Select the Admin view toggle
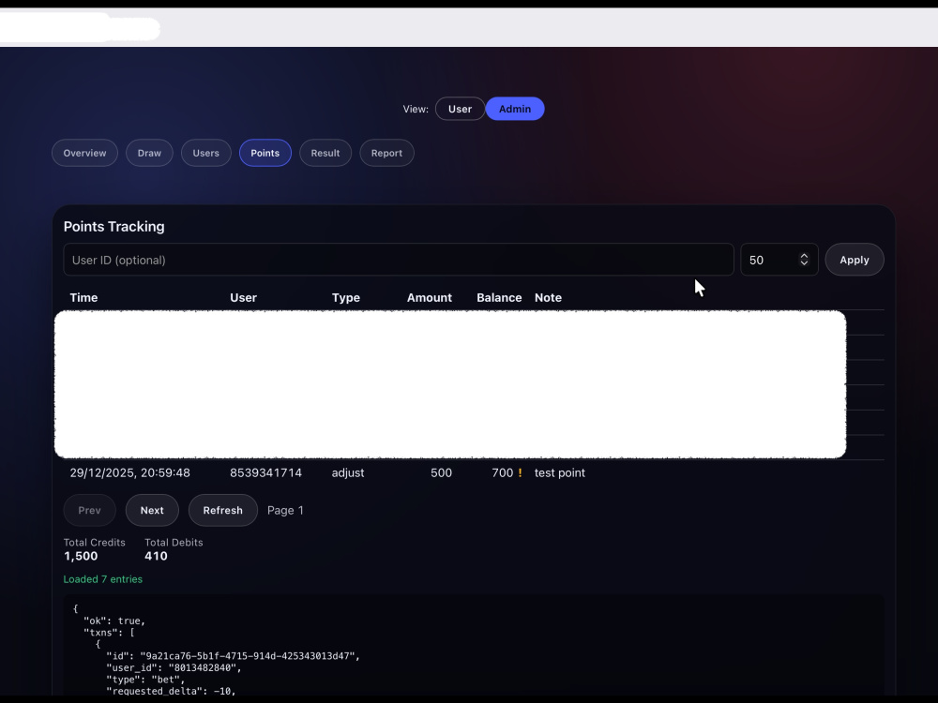The image size is (938, 703). click(x=514, y=109)
